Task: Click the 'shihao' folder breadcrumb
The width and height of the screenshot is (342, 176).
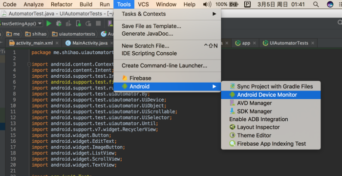Action: coord(36,34)
